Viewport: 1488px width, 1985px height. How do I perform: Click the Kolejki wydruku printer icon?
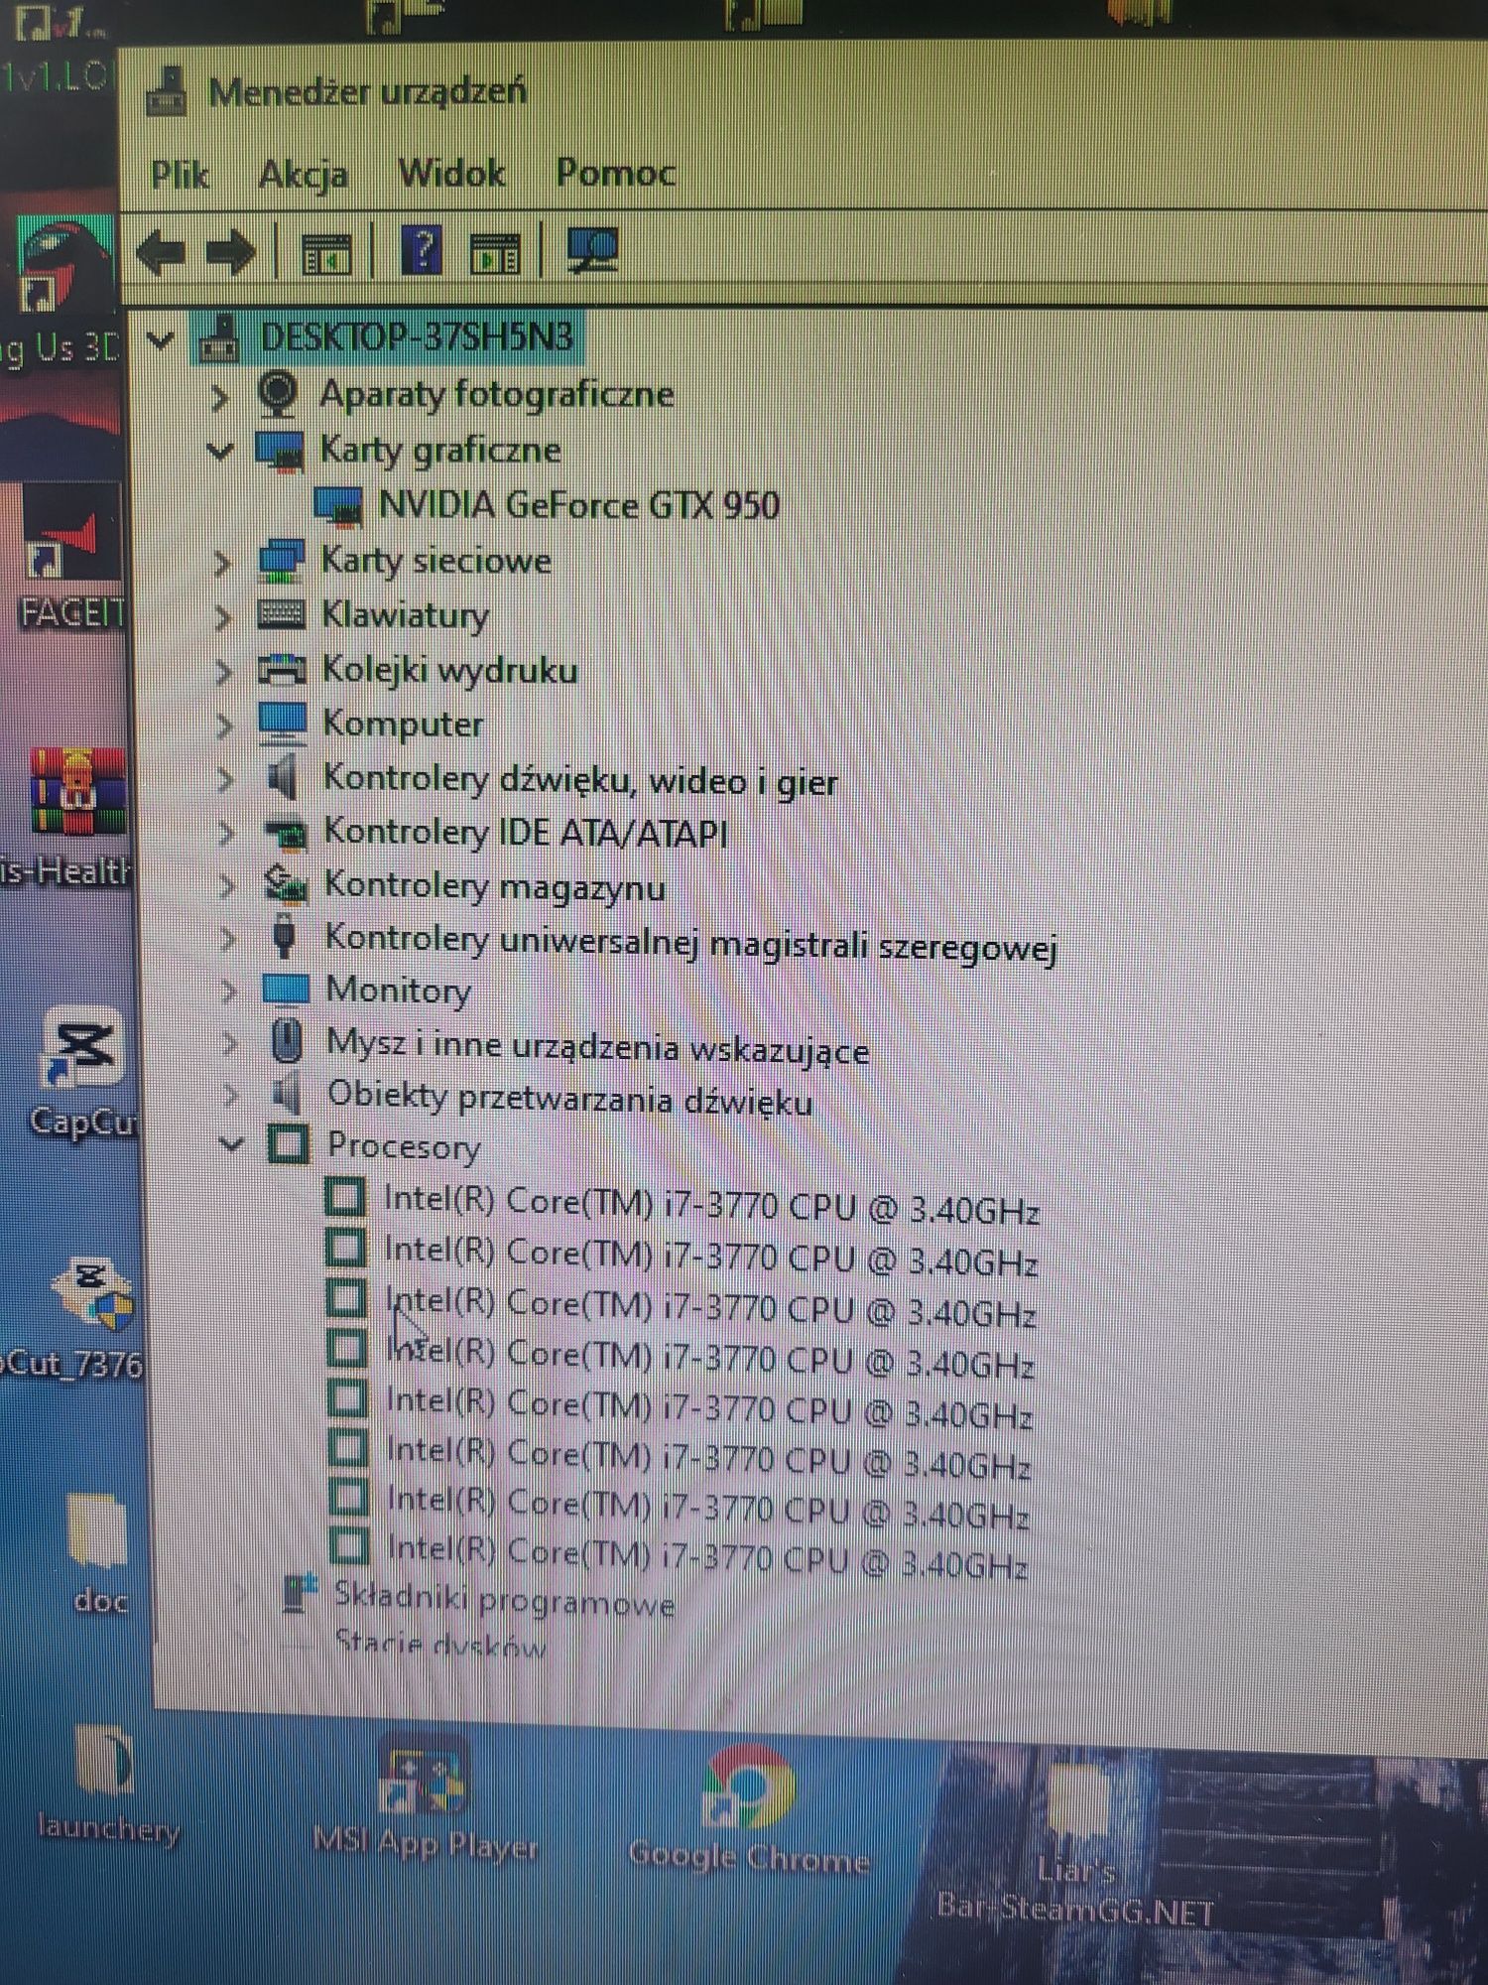click(x=282, y=669)
